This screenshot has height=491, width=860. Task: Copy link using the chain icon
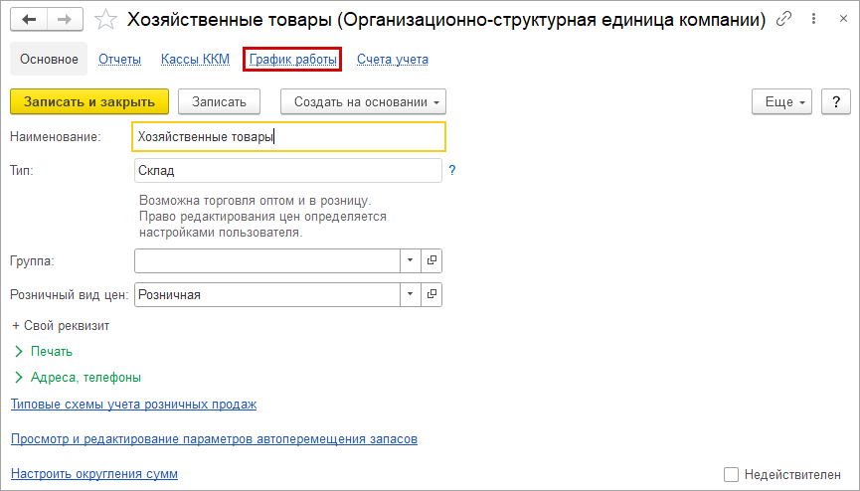[784, 20]
